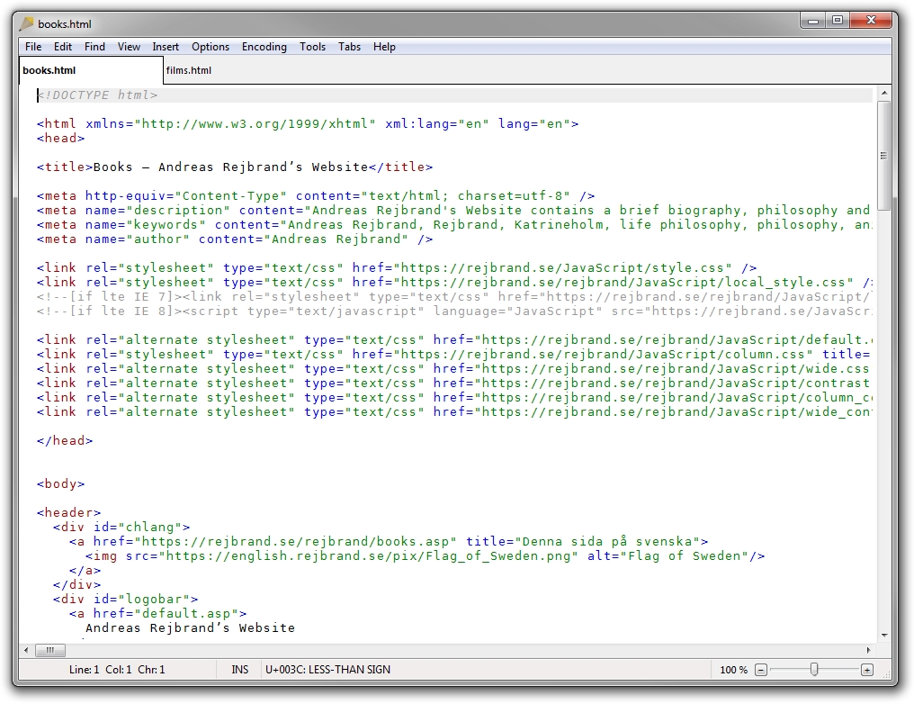This screenshot has width=914, height=704.
Task: Click the 100 % zoom level text
Action: pyautogui.click(x=733, y=670)
